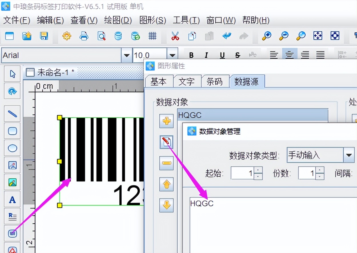Click the database settings cylinder icon
Image resolution: width=357 pixels, height=253 pixels.
pyautogui.click(x=118, y=36)
